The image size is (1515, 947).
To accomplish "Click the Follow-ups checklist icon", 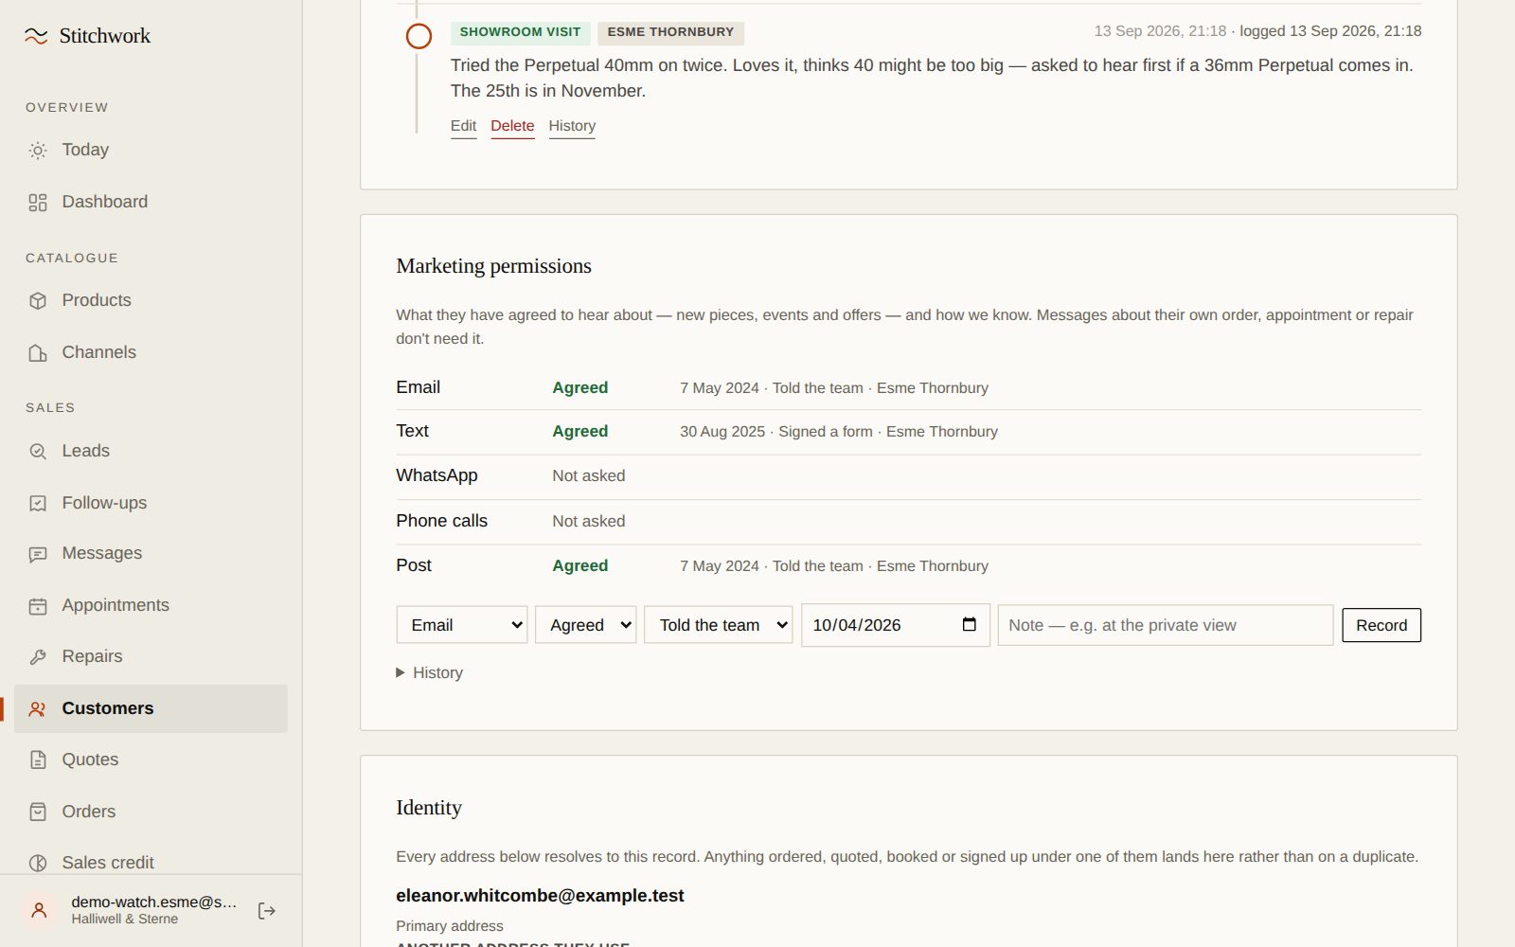I will [38, 504].
